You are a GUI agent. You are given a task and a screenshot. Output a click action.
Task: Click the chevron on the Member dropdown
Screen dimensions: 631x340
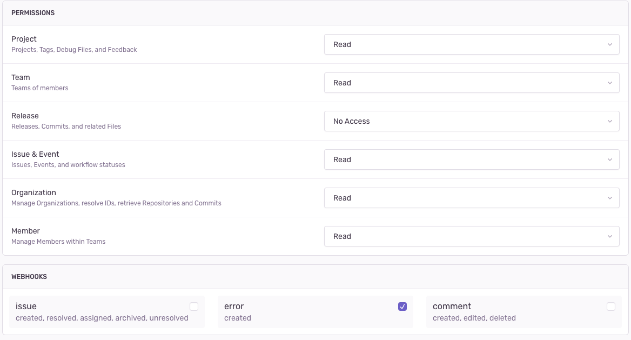[x=610, y=236]
